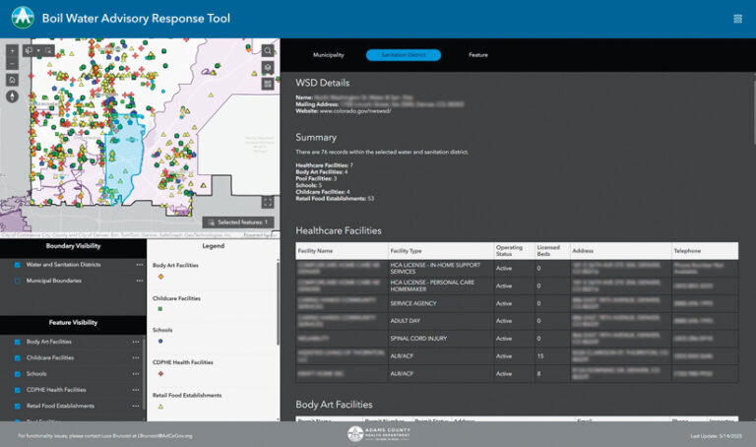Toggle Body Art Facilities layer checkbox

point(18,342)
